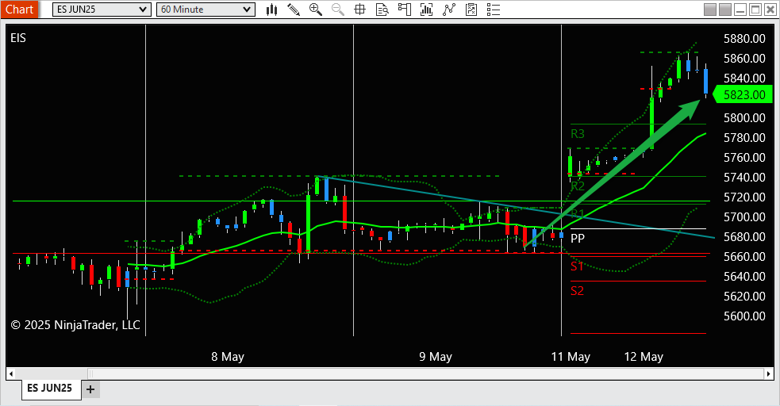Click the 5800.00 price axis label
This screenshot has width=780, height=406.
point(744,118)
